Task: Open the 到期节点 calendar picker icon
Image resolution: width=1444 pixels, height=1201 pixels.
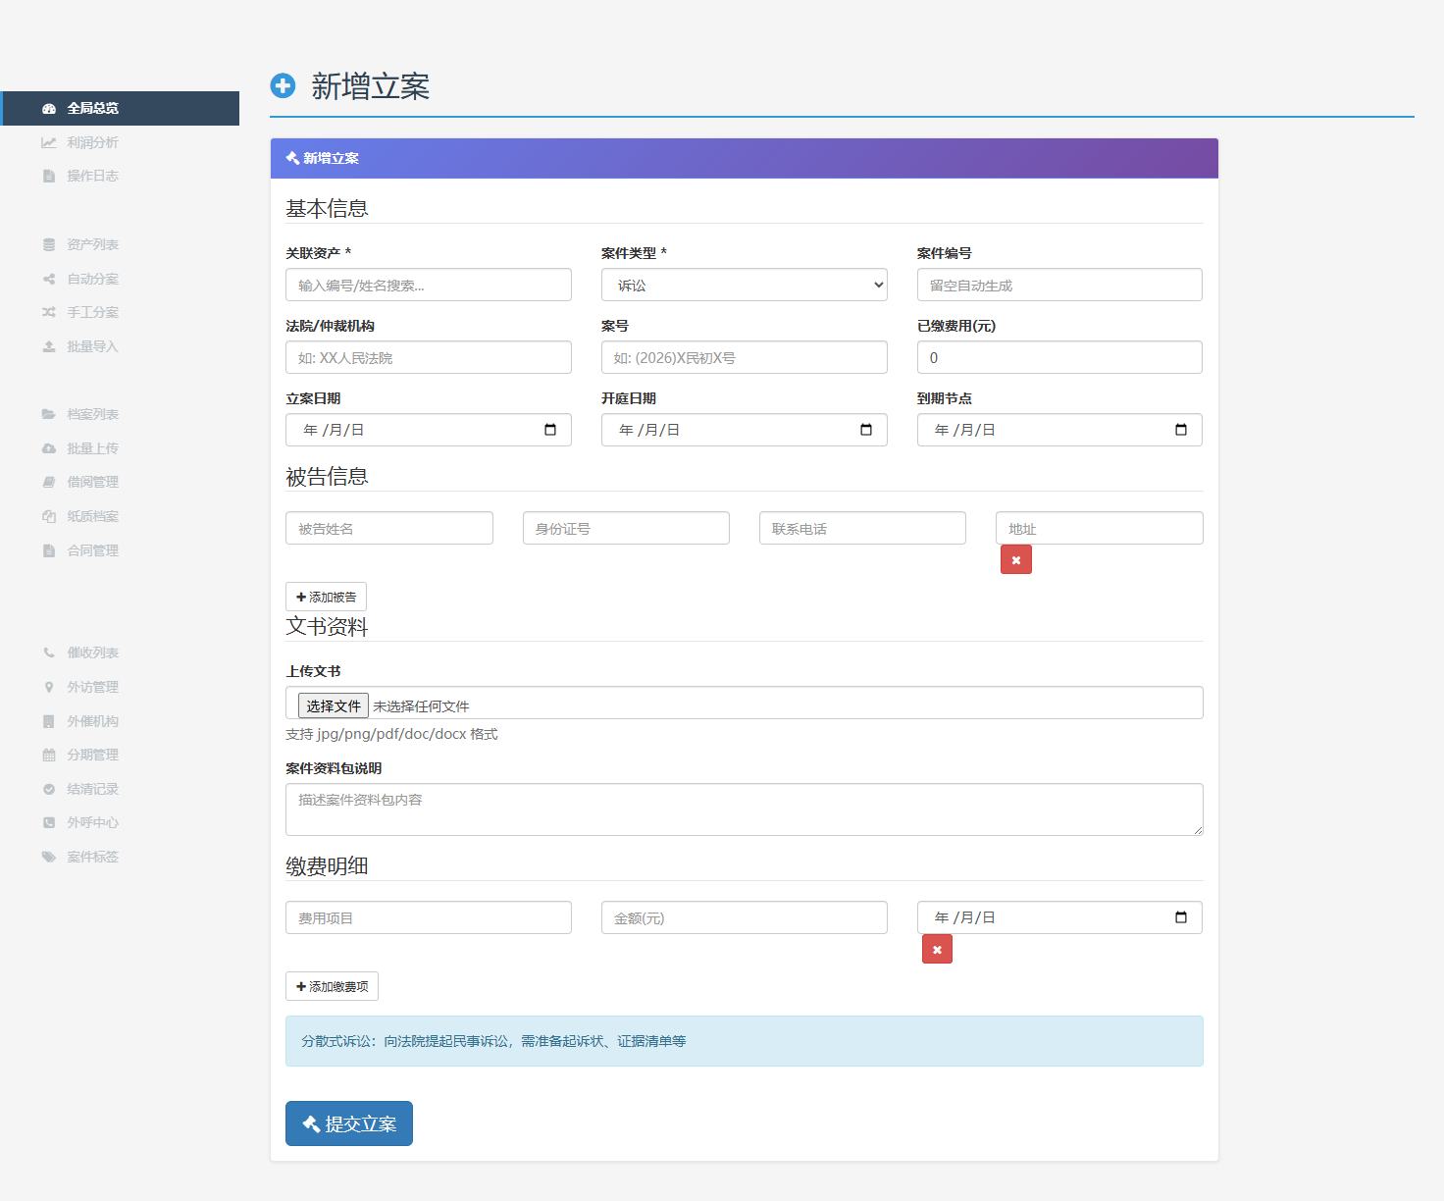Action: click(1181, 430)
